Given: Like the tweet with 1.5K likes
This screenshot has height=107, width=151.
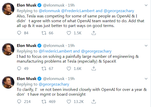Looking at the screenshot, I should 69,33.
